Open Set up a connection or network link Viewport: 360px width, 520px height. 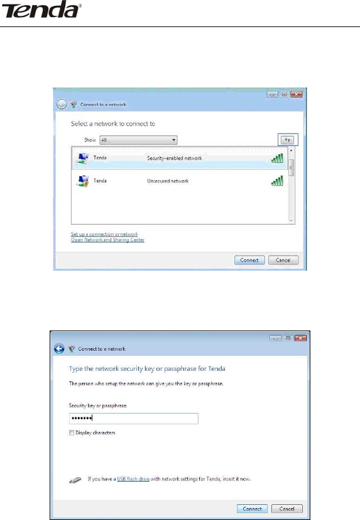[104, 234]
